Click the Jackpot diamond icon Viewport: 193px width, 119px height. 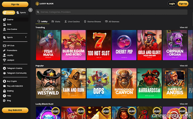tap(4, 60)
